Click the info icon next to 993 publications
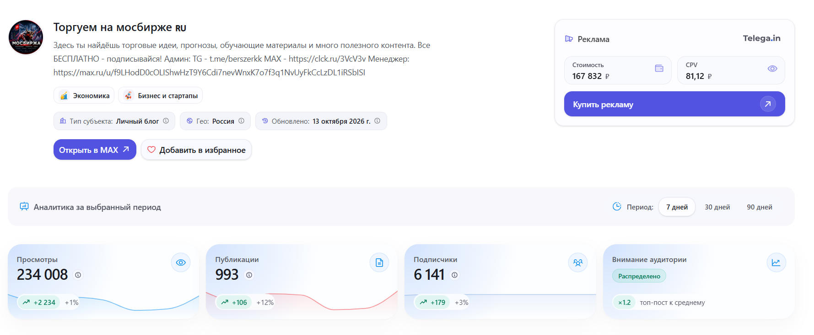 pos(249,275)
